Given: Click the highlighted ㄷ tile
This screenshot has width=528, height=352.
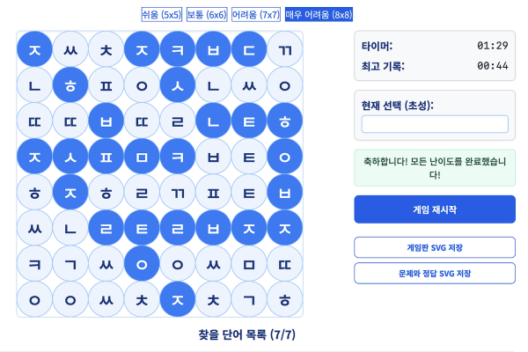Looking at the screenshot, I should pyautogui.click(x=249, y=49).
